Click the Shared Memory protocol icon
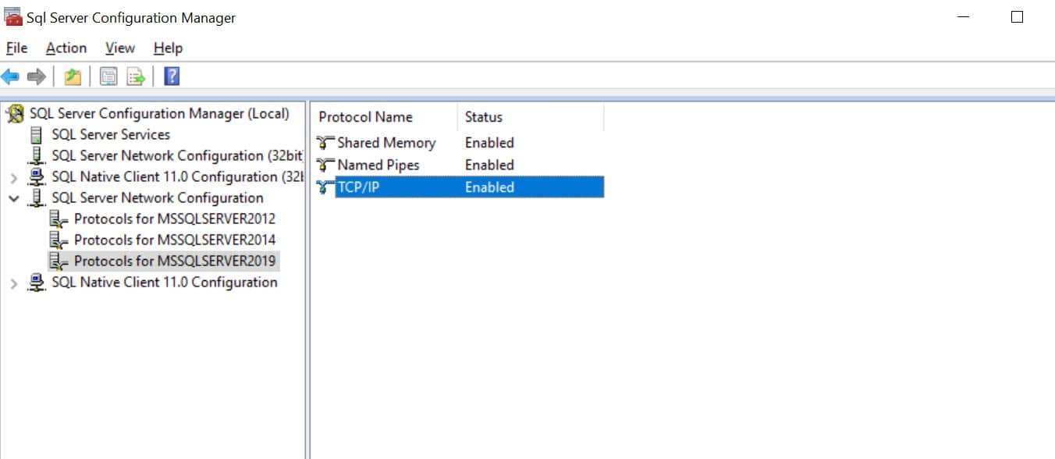Screen dimensions: 1055x459 point(326,143)
